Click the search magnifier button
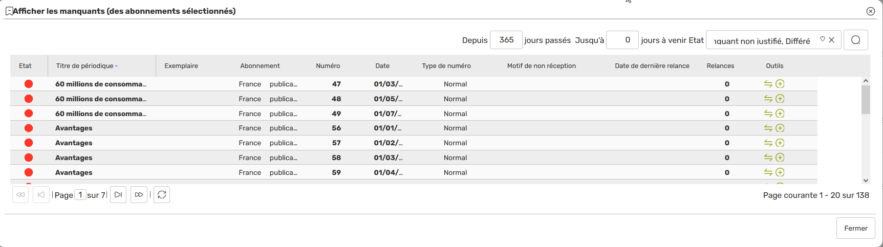The width and height of the screenshot is (883, 247). click(855, 40)
